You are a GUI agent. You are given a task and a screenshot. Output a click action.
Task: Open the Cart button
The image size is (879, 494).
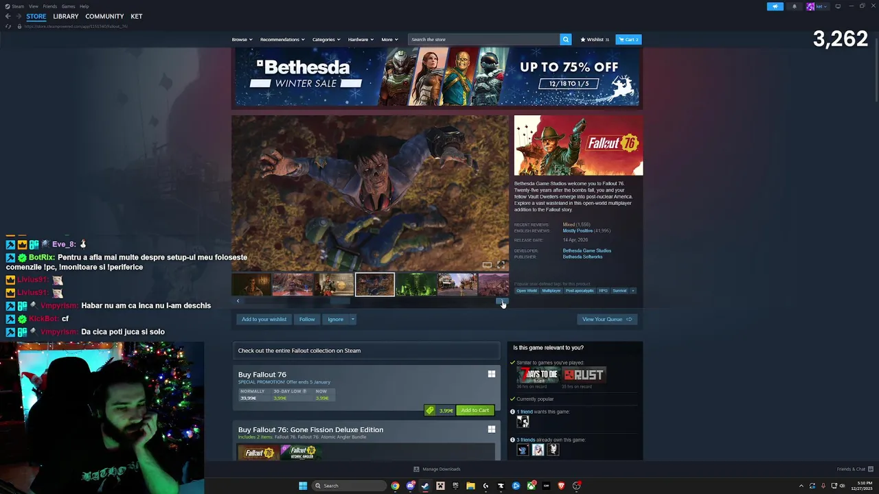point(628,39)
